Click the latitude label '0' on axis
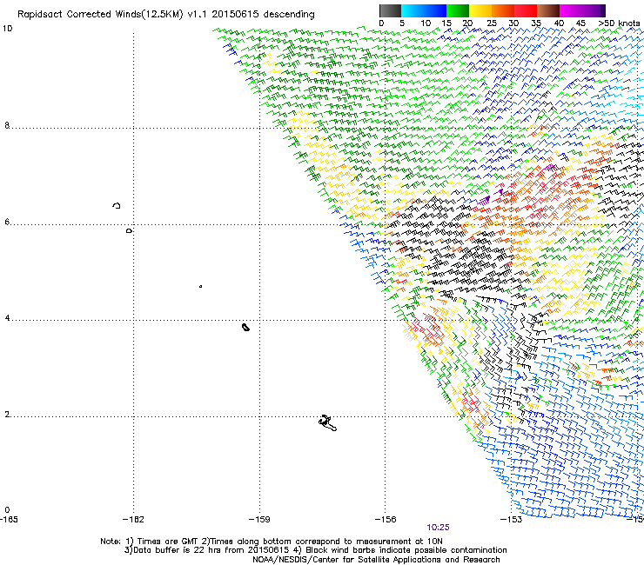The height and width of the screenshot is (565, 644). click(7, 510)
